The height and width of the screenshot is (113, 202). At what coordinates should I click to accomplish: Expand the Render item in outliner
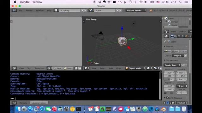(166, 22)
